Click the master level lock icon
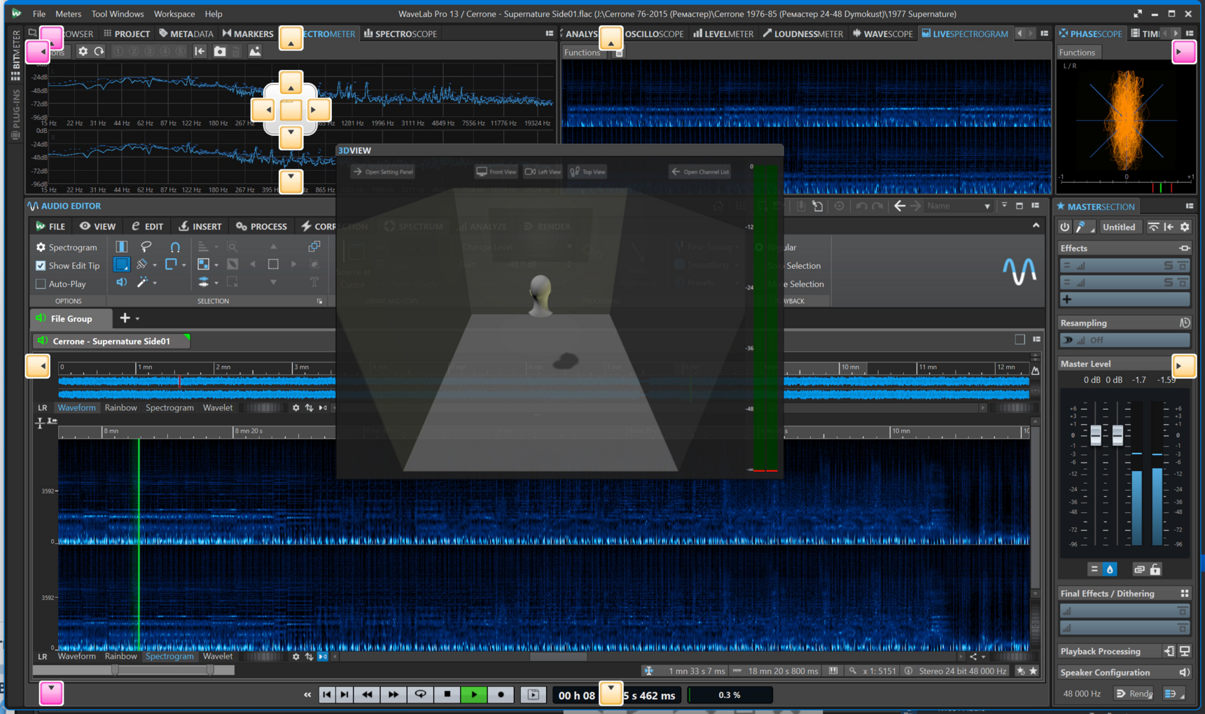Image resolution: width=1205 pixels, height=714 pixels. (x=1155, y=570)
